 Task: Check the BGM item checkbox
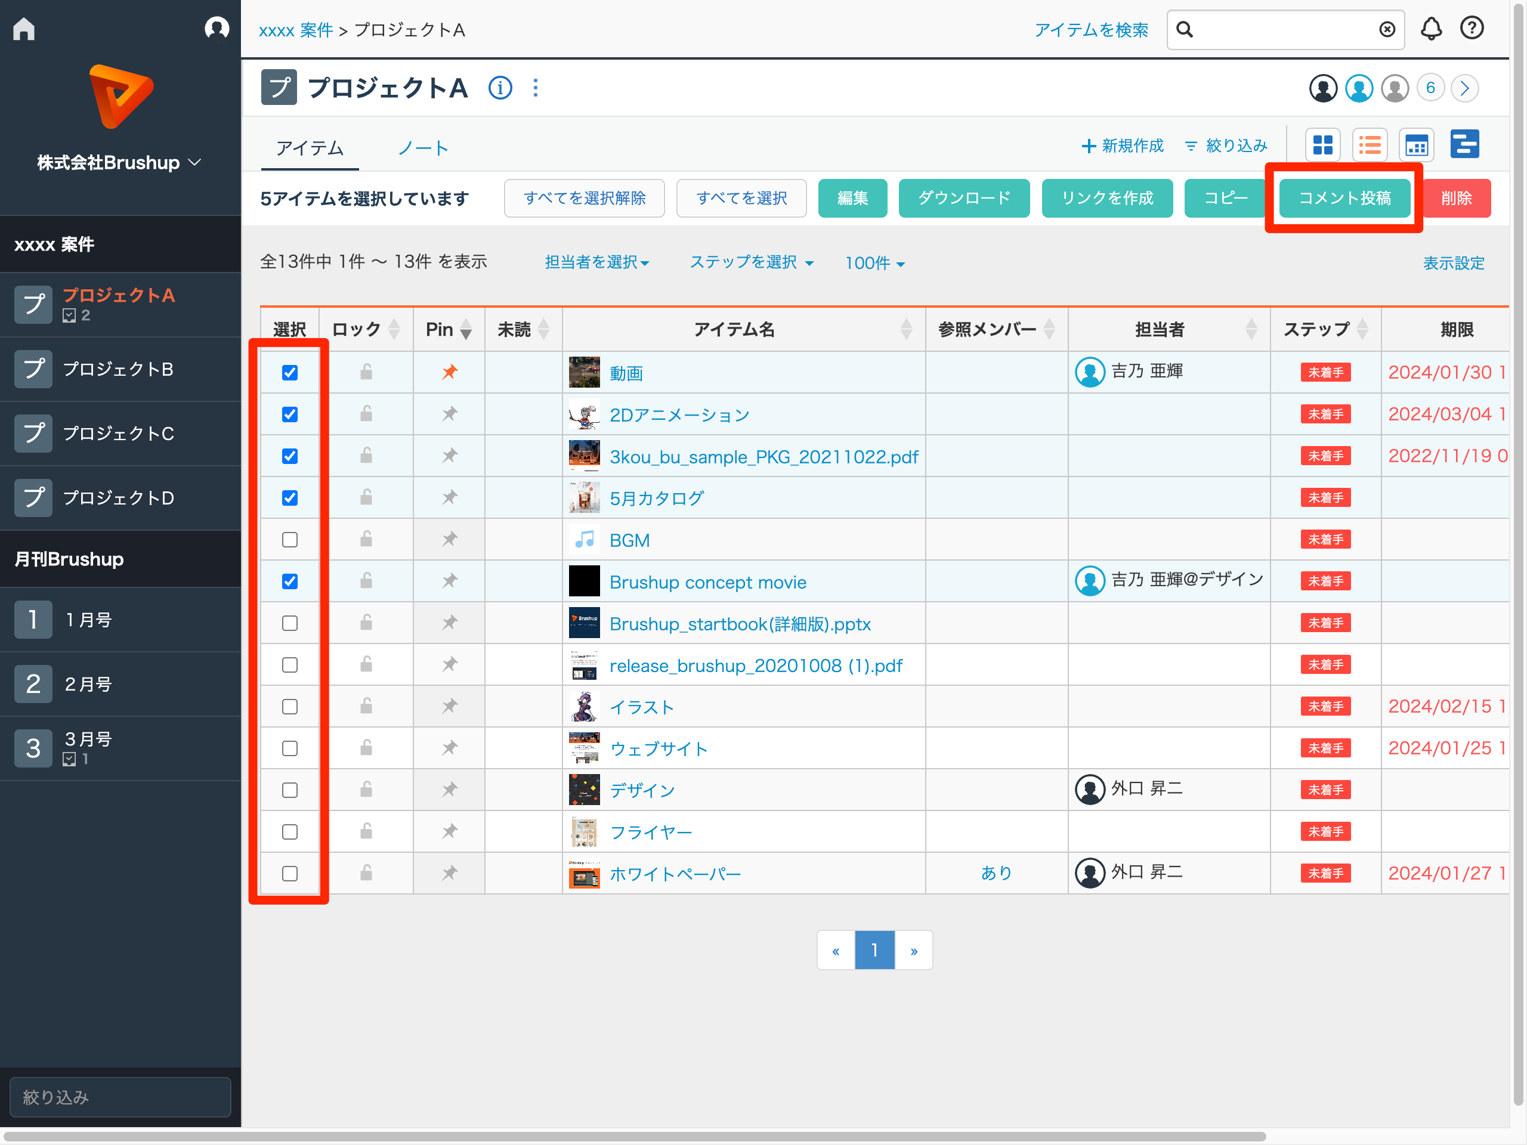[x=290, y=540]
